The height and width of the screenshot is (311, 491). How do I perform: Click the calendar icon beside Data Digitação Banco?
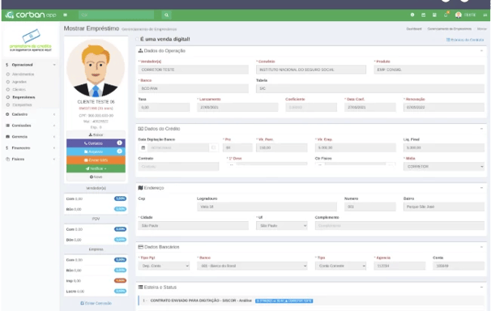point(143,147)
